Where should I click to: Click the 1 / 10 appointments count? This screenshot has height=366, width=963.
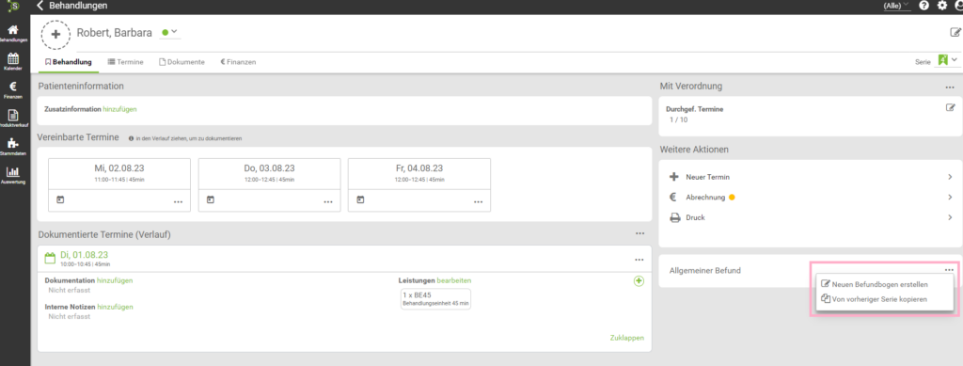tap(679, 120)
